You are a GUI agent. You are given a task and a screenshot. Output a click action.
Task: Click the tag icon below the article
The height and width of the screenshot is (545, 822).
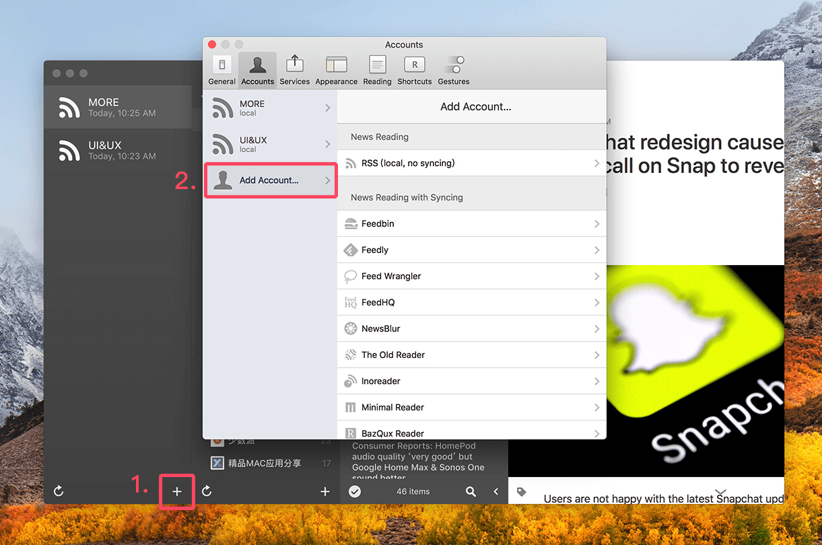click(521, 492)
